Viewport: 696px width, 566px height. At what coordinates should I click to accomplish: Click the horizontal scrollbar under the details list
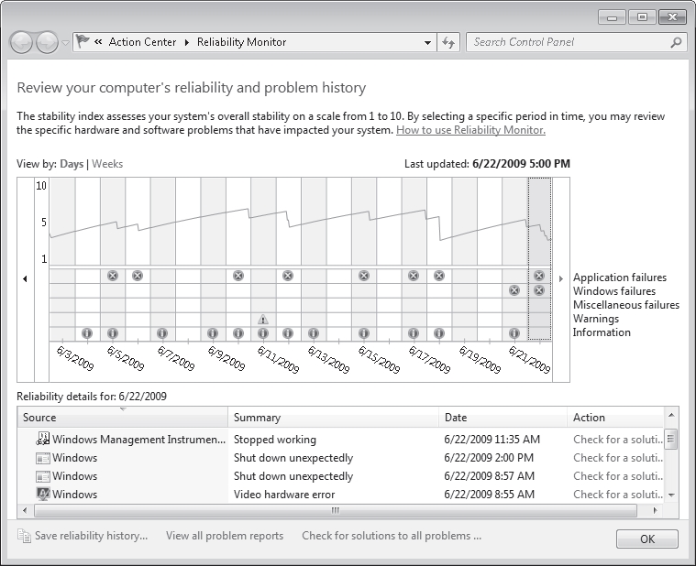(x=335, y=510)
